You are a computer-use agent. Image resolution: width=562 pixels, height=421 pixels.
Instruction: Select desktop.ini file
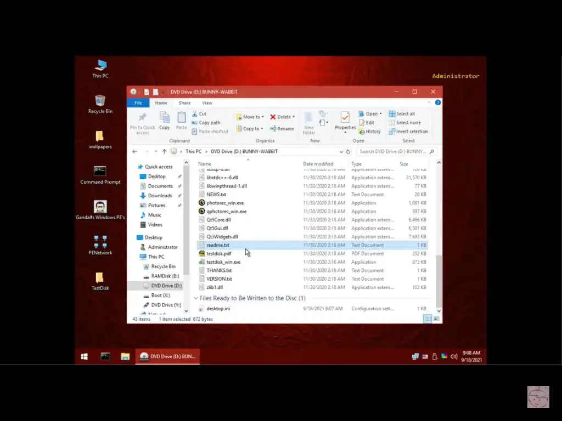(312, 309)
